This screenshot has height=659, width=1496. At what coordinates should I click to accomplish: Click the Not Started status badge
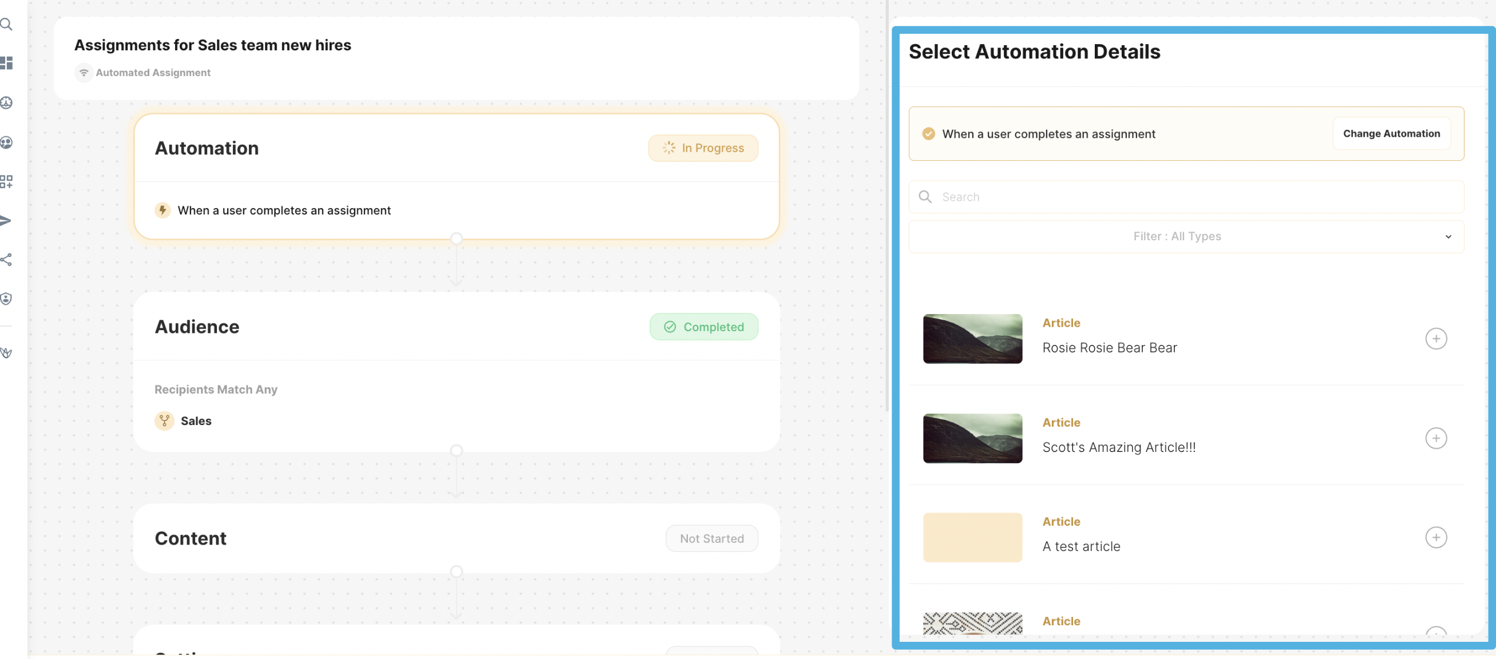point(711,538)
